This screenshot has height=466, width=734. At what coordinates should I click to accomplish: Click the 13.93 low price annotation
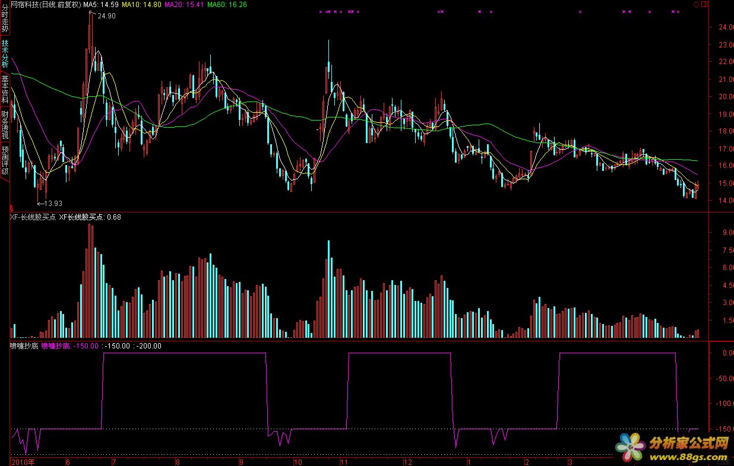point(53,203)
